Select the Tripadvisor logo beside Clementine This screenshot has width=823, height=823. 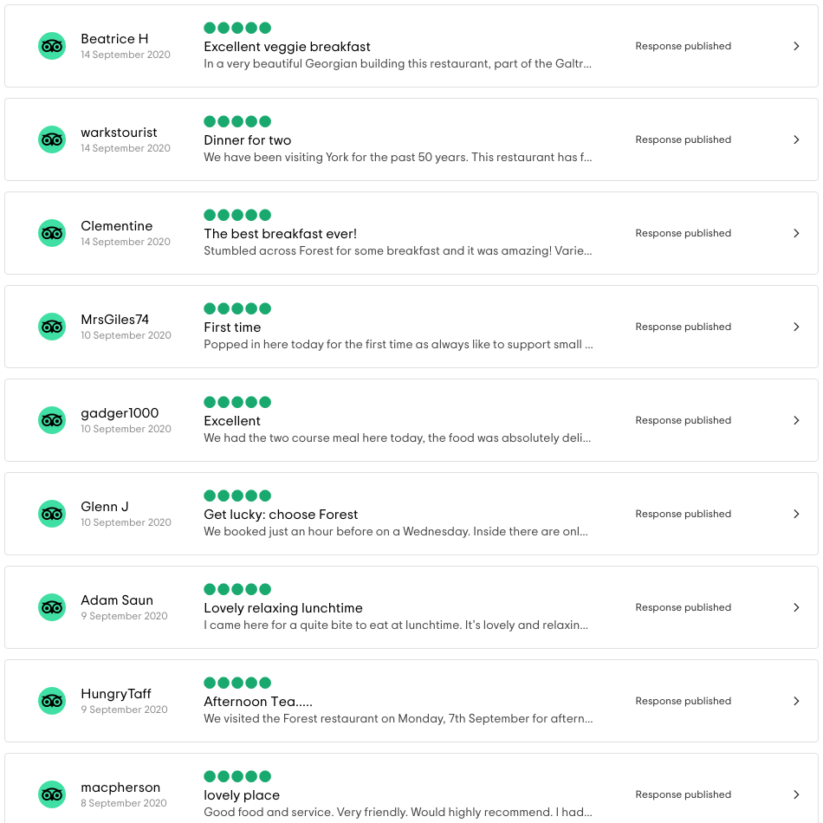[52, 233]
